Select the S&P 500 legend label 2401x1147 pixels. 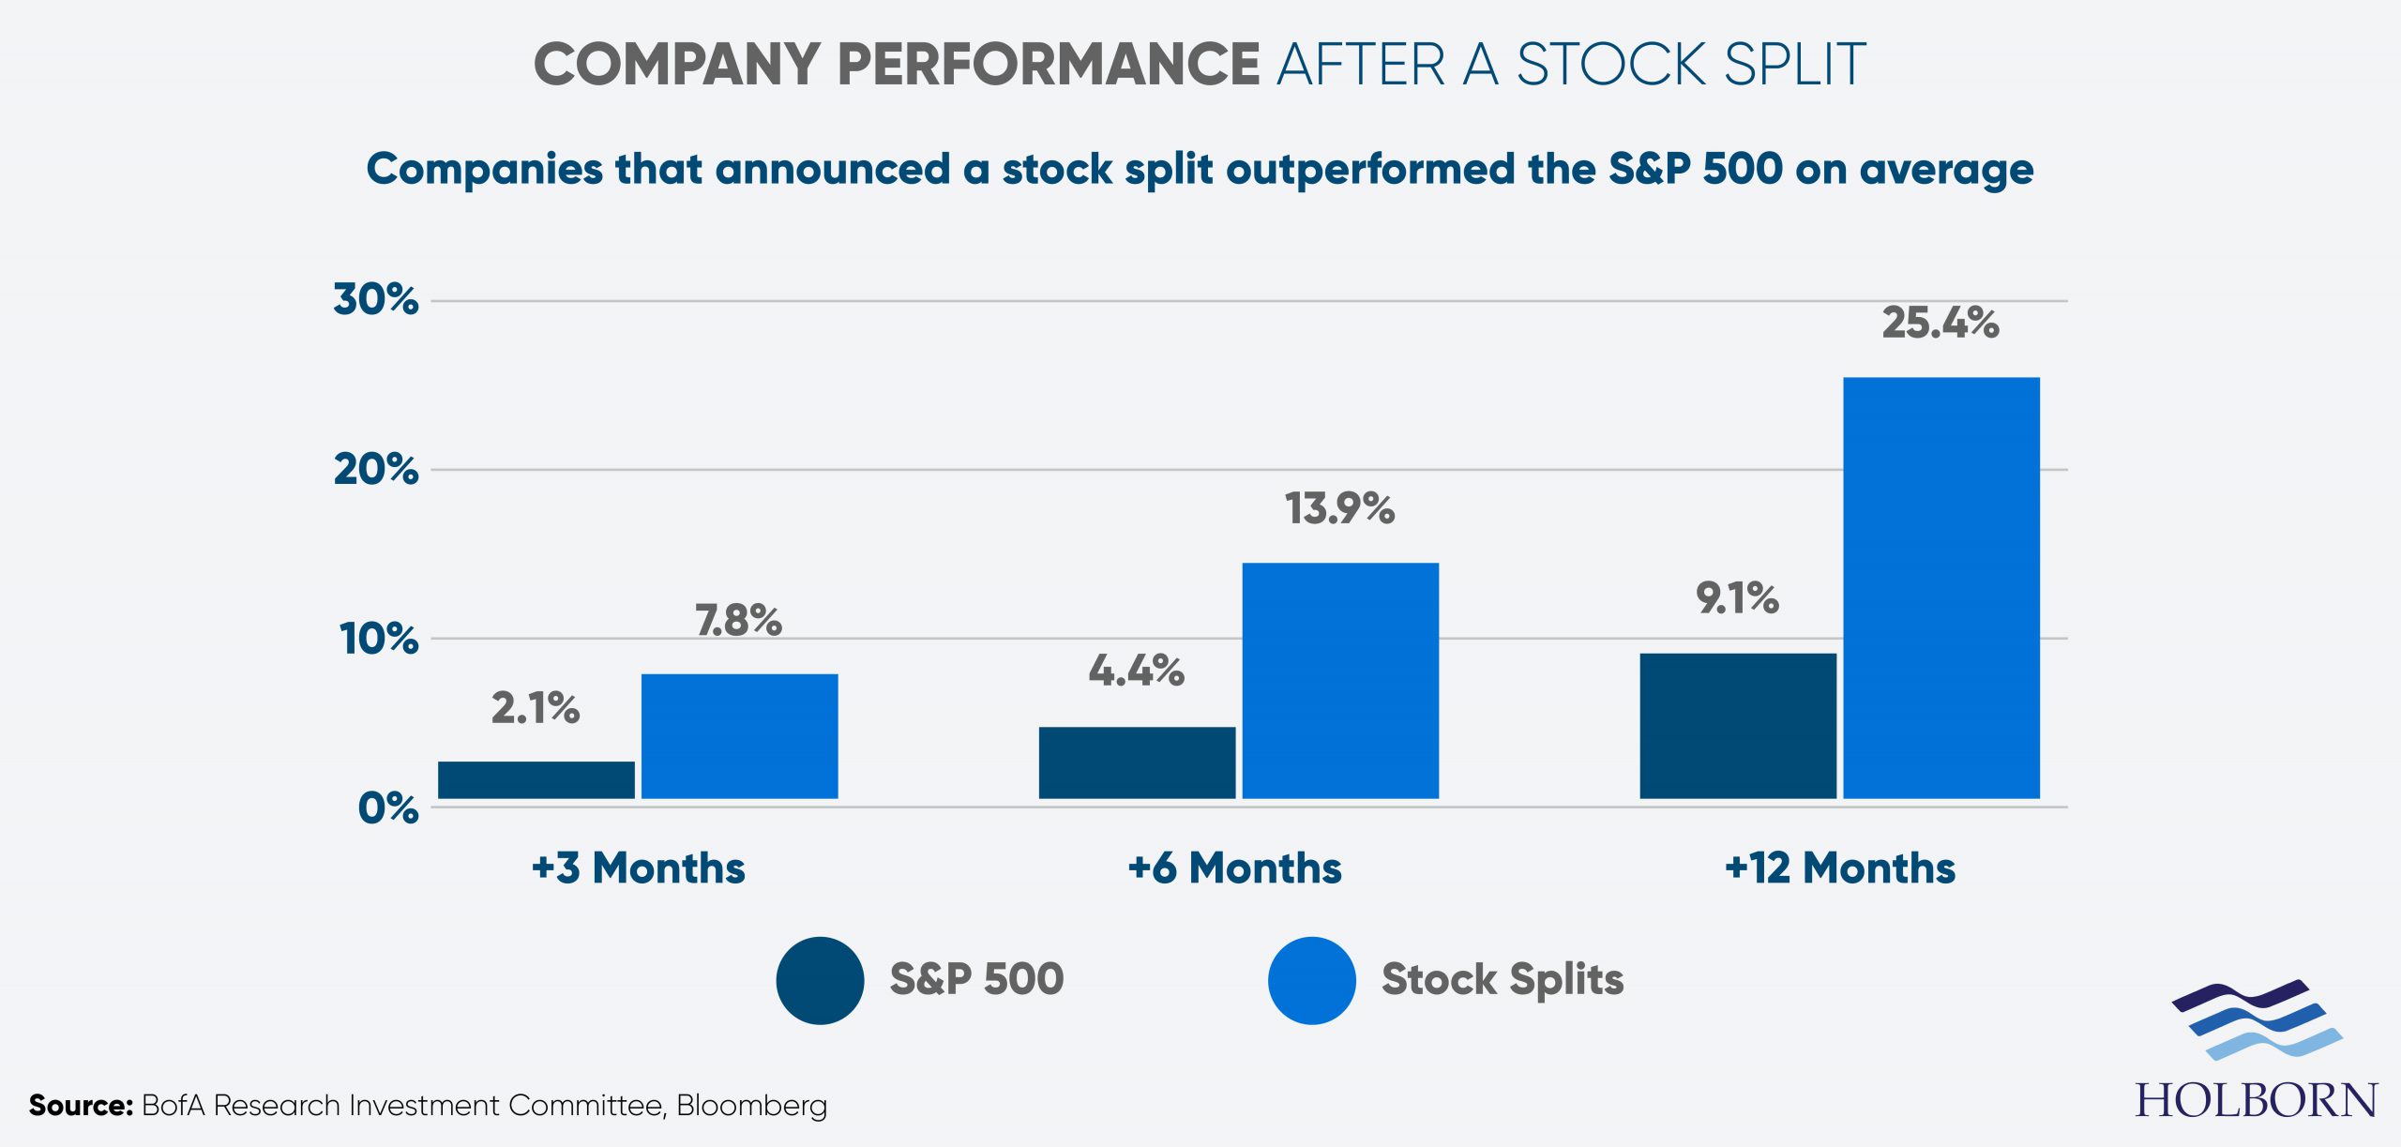click(x=976, y=979)
